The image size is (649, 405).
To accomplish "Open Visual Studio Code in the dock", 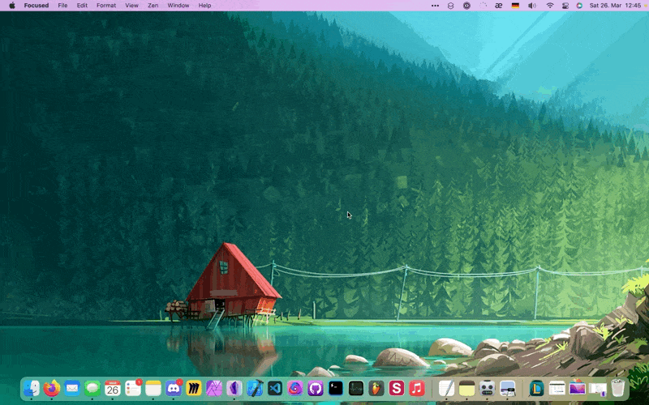I will click(275, 389).
